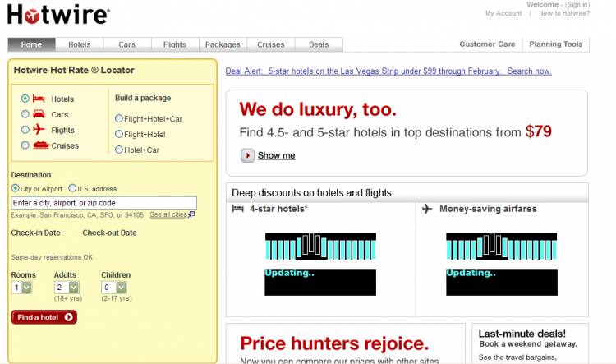Viewport: 616px width, 364px height.
Task: Open the Las Vegas Deal Alert link
Action: click(388, 71)
